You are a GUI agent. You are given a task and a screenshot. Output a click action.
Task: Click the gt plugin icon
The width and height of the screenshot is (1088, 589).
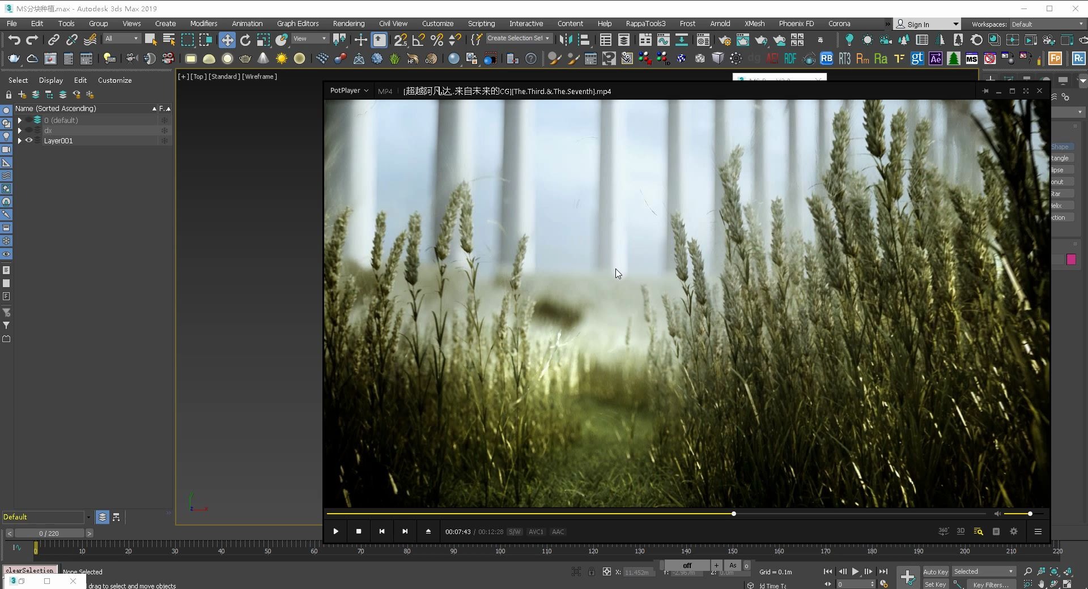click(x=917, y=58)
